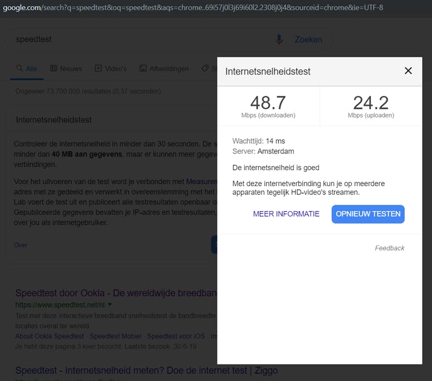Image resolution: width=432 pixels, height=381 pixels.
Task: Click the browser address bar URL
Action: [193, 8]
